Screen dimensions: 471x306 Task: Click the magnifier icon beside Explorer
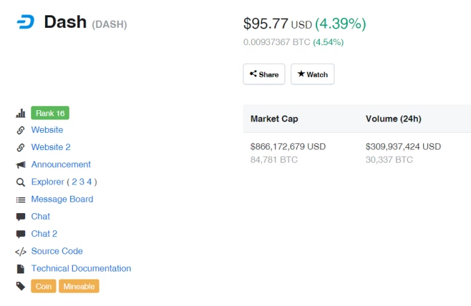tap(21, 182)
